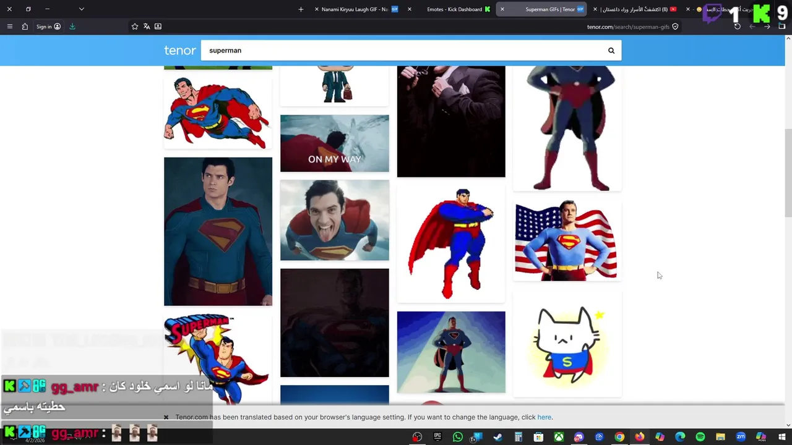Viewport: 792px width, 445px height.
Task: Open Steam from the taskbar
Action: (x=498, y=437)
